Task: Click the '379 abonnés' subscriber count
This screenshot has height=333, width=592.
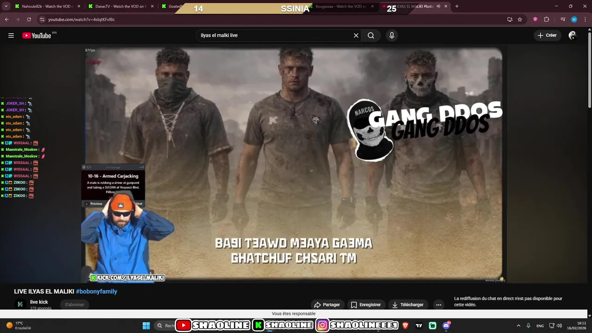Action: click(x=41, y=308)
